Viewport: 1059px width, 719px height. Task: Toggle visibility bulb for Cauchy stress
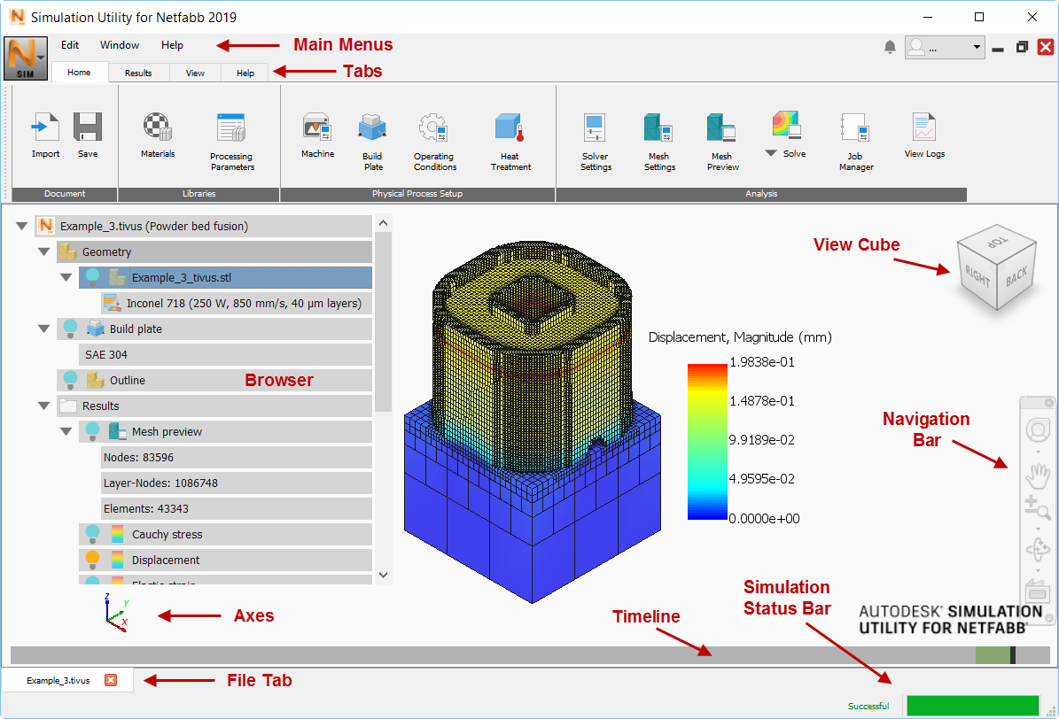(x=93, y=533)
